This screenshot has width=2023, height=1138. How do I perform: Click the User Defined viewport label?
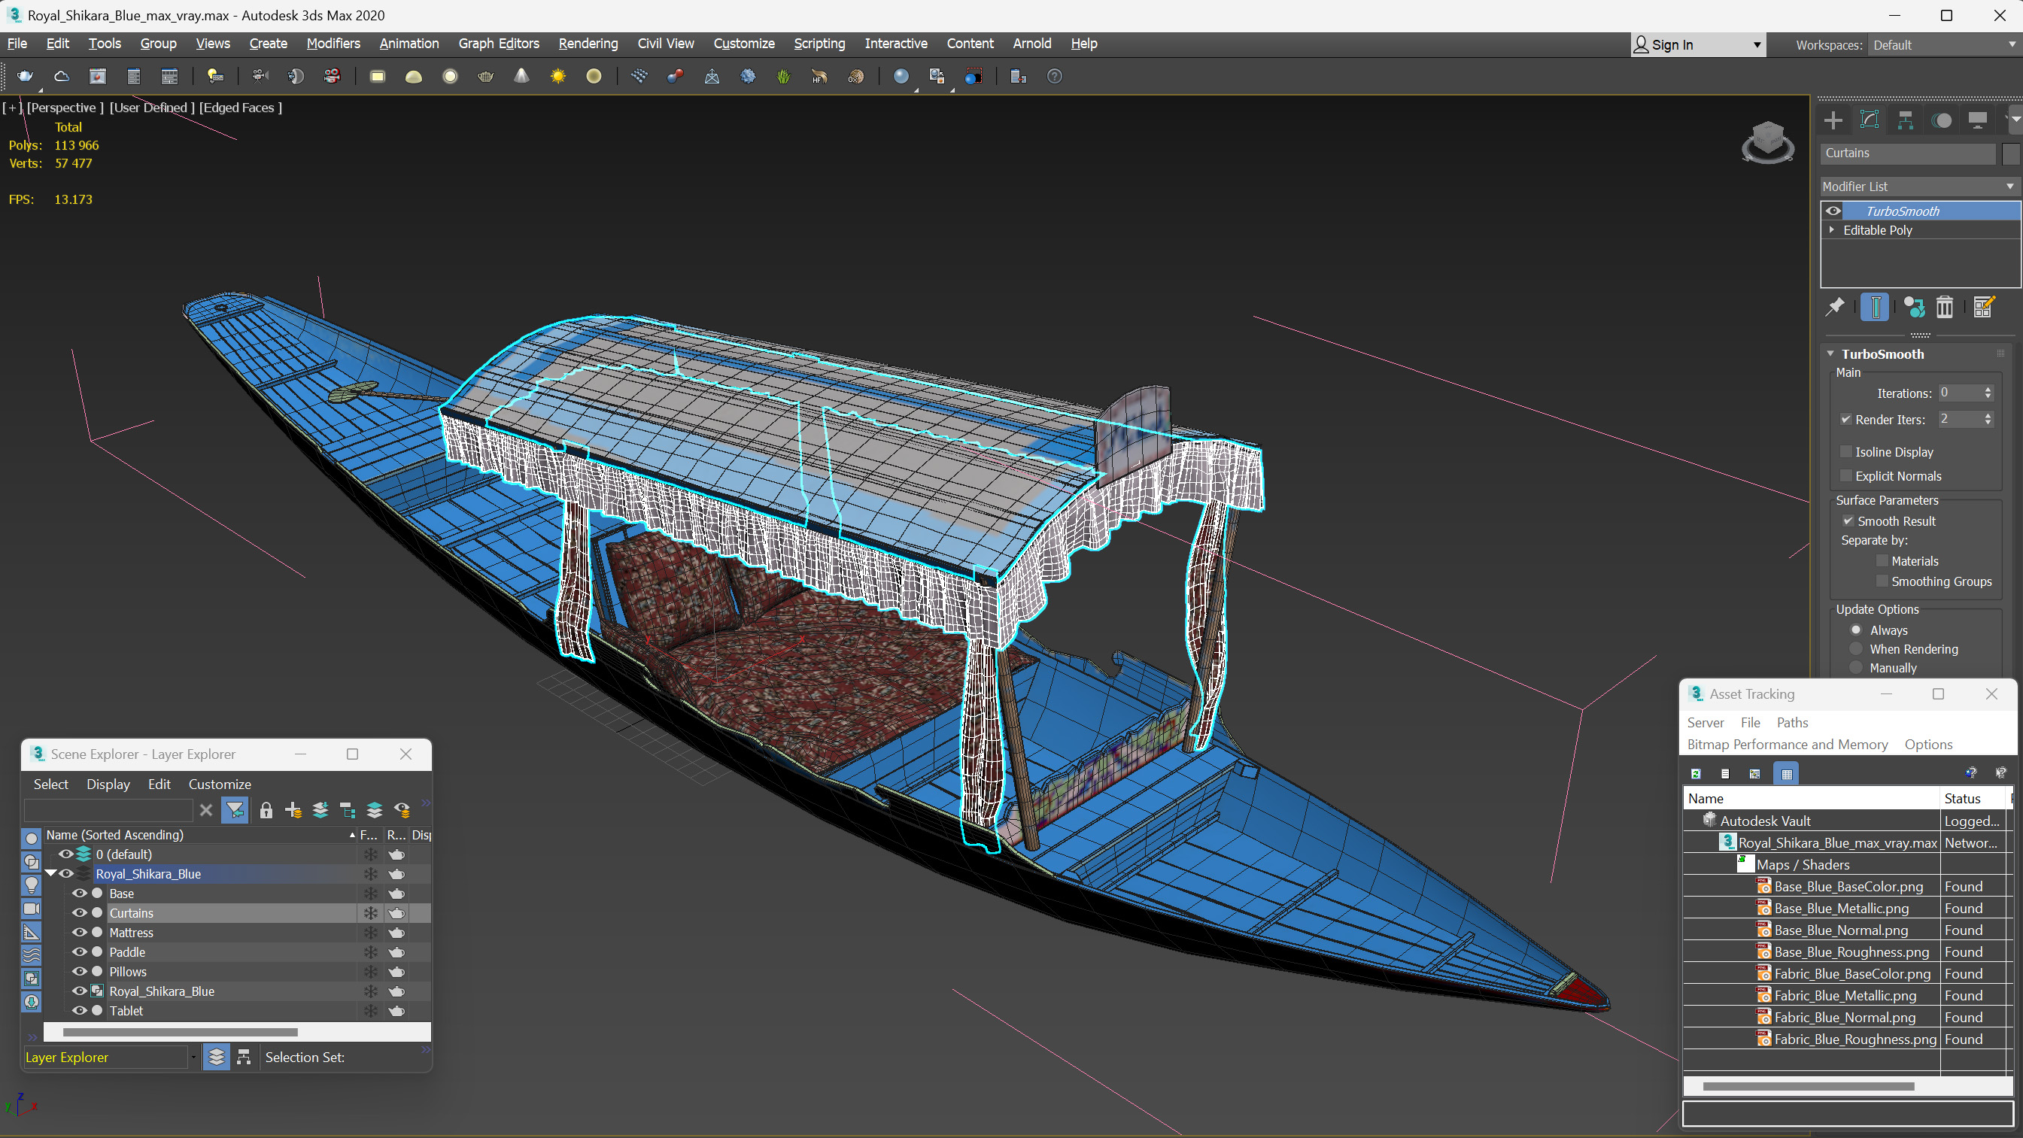tap(151, 108)
